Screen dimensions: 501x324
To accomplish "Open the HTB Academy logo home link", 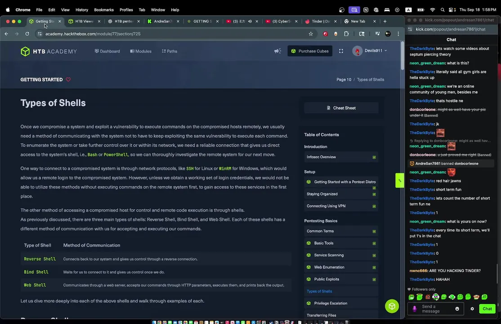I will [x=49, y=51].
